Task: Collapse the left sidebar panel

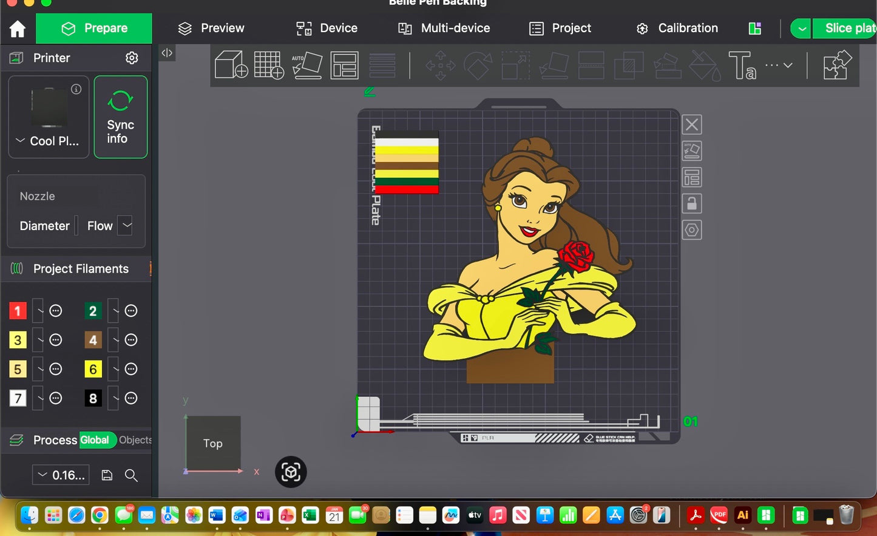Action: tap(167, 53)
